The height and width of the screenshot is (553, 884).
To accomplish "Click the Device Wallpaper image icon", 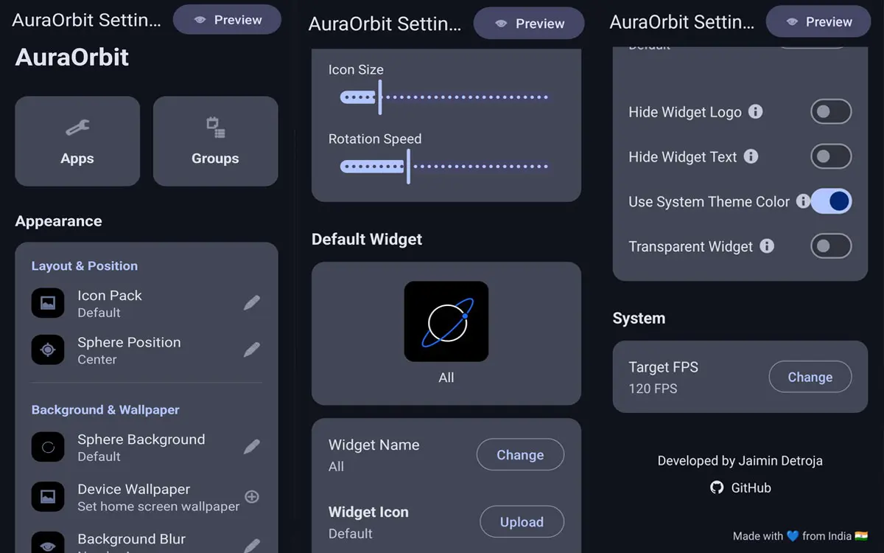I will point(48,497).
